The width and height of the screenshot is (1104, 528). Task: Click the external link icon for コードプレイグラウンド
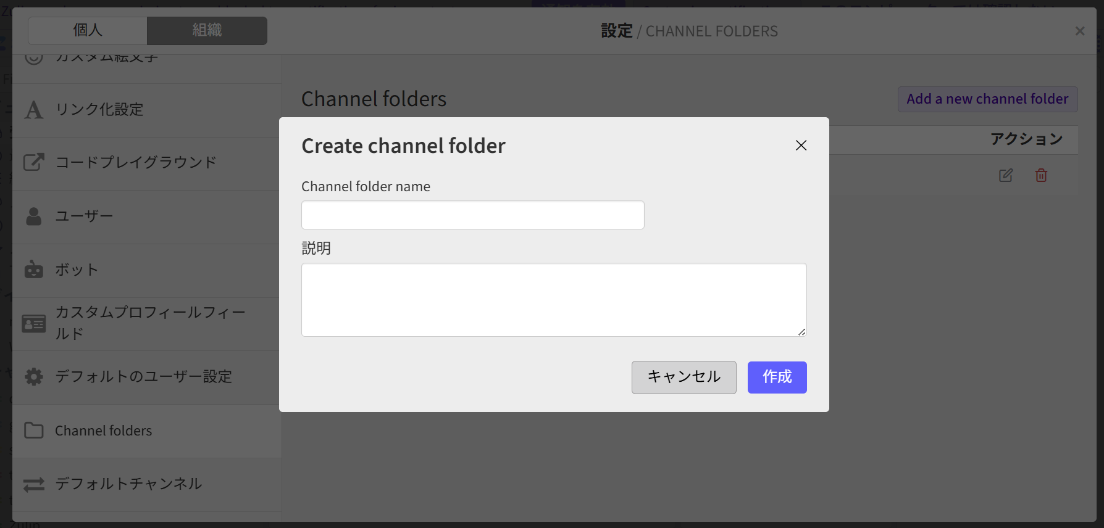(34, 162)
